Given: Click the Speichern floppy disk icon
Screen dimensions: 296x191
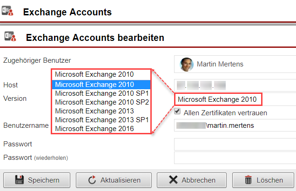Looking at the screenshot, I should [20, 180].
